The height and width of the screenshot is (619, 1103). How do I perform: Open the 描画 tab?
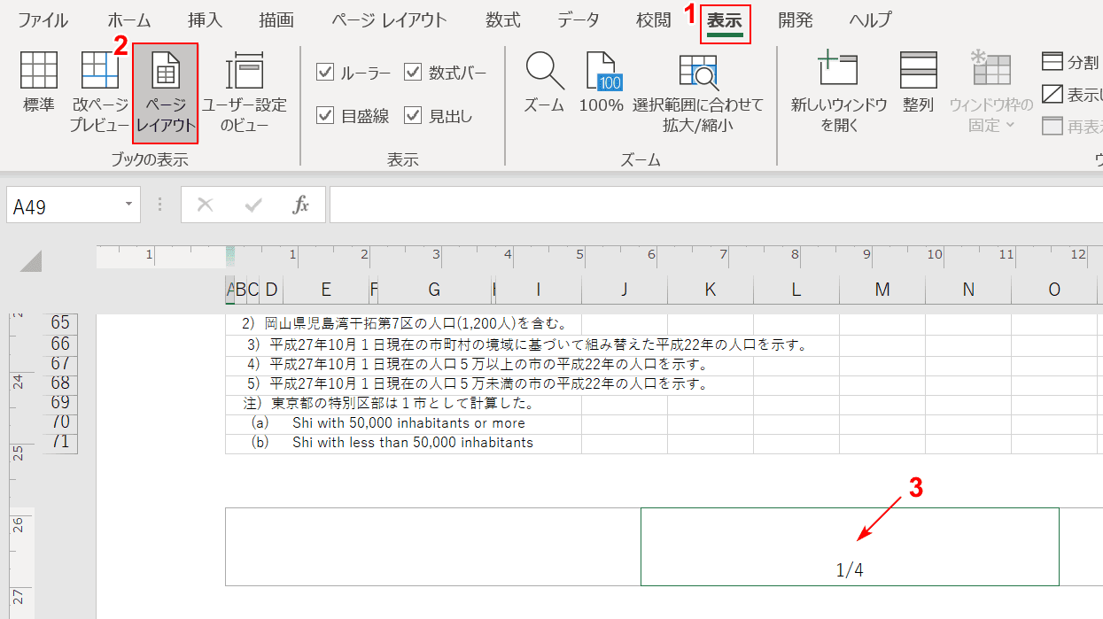pos(276,20)
